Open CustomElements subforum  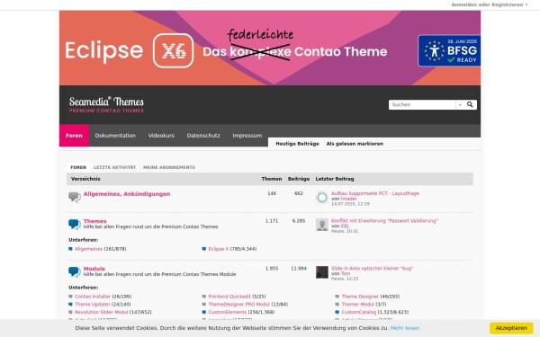tap(228, 312)
